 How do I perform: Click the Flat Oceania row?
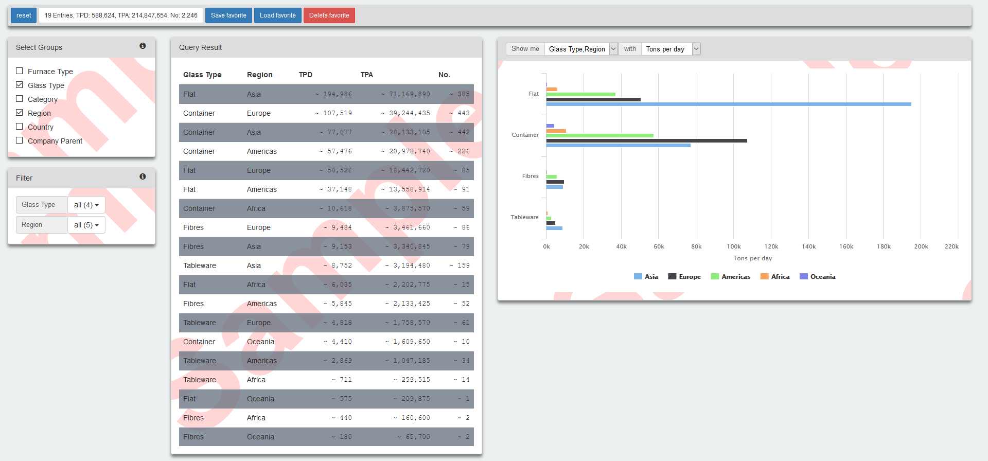click(326, 399)
